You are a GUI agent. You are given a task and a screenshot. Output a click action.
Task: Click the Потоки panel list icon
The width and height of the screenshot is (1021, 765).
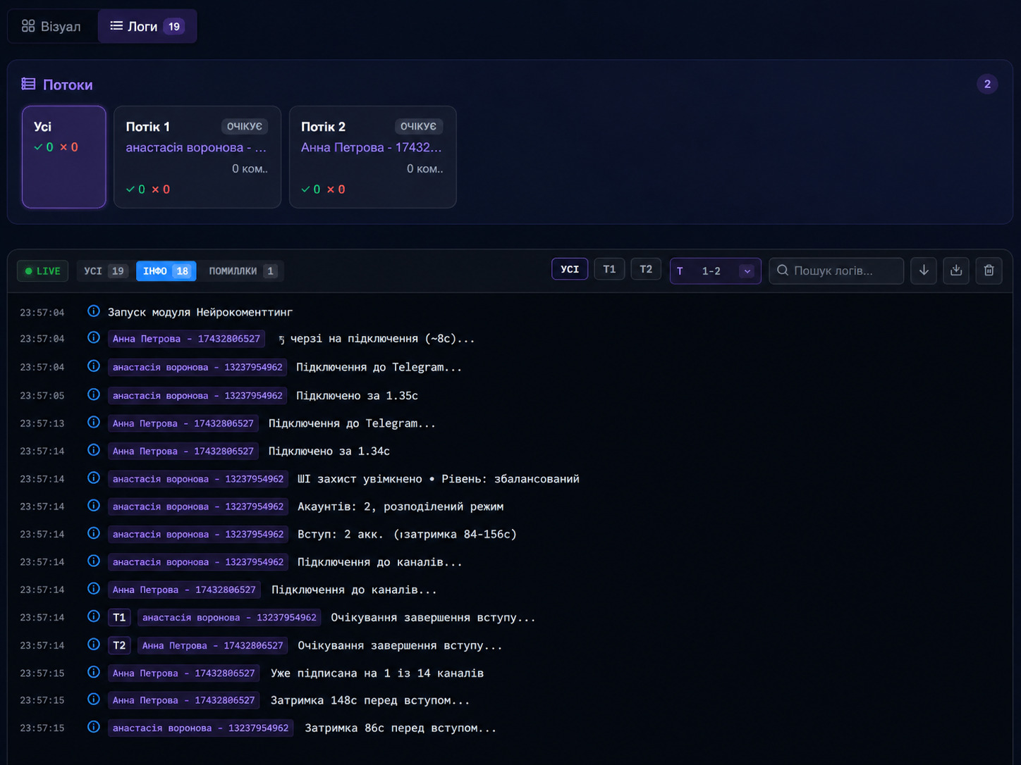tap(28, 85)
